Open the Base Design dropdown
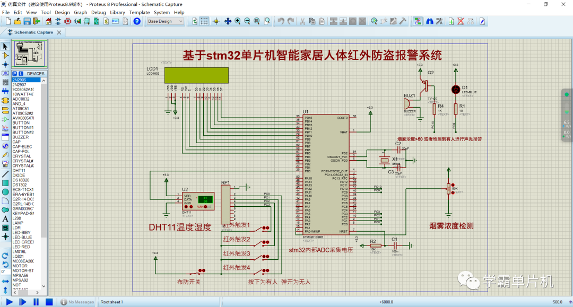Viewport: 573px width, 307px height. tap(165, 21)
